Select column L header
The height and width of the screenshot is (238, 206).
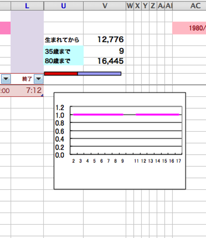click(27, 6)
